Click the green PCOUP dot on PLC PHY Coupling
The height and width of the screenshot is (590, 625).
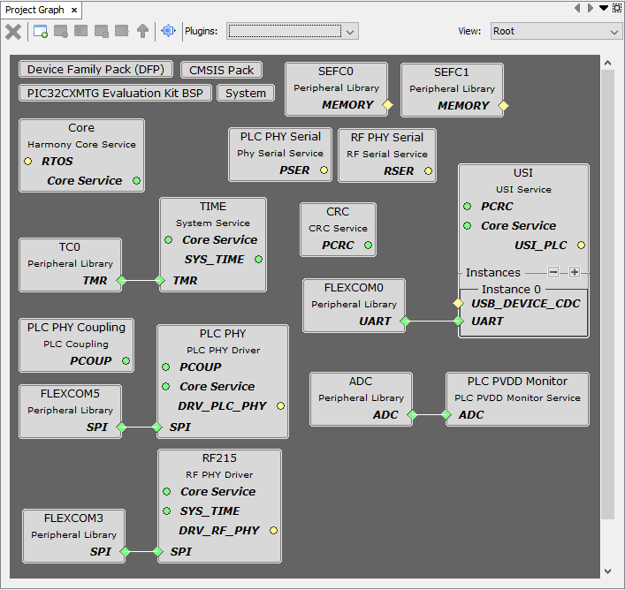click(x=126, y=361)
